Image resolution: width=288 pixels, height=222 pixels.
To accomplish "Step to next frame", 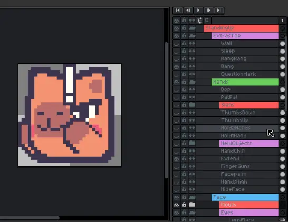I will click(209, 11).
